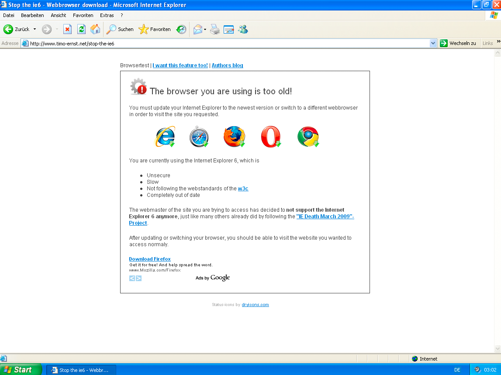The width and height of the screenshot is (501, 375).
Task: Click the edit page icon
Action: click(229, 29)
